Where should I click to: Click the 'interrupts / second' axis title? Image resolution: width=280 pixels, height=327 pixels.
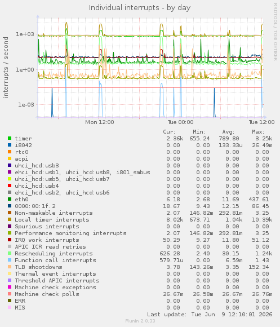click(6, 67)
